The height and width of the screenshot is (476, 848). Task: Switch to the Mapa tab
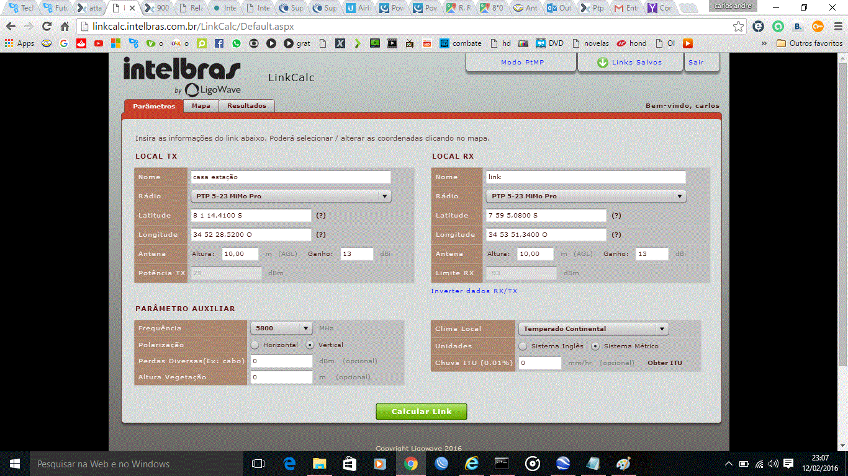point(201,106)
